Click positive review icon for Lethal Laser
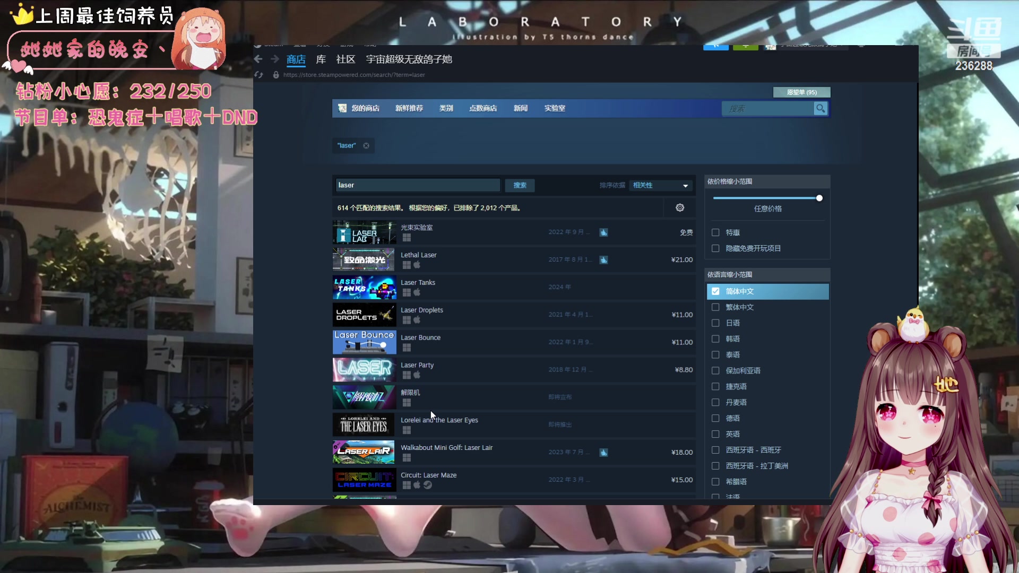Image resolution: width=1019 pixels, height=573 pixels. (603, 260)
